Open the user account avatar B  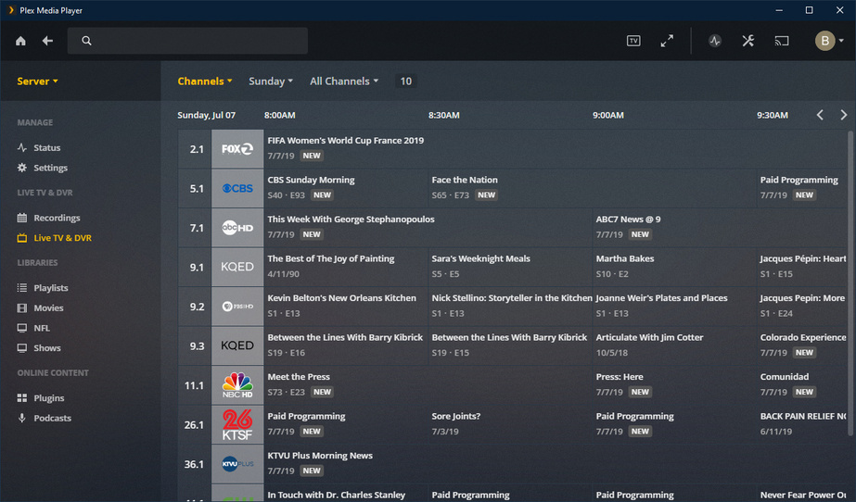(824, 41)
